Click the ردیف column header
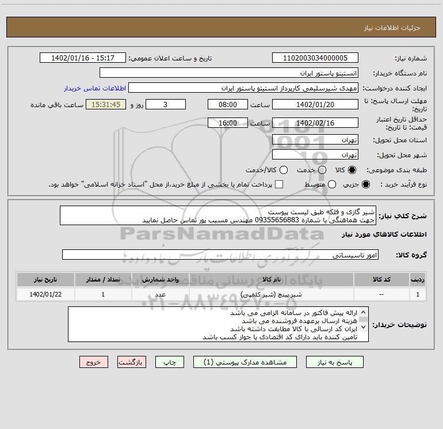Image resolution: width=443 pixels, height=429 pixels. [418, 280]
